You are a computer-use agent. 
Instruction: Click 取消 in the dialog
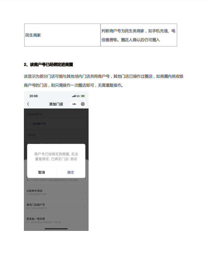coord(41,172)
